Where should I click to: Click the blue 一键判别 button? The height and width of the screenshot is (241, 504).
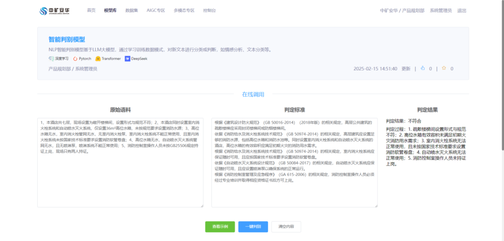click(253, 227)
